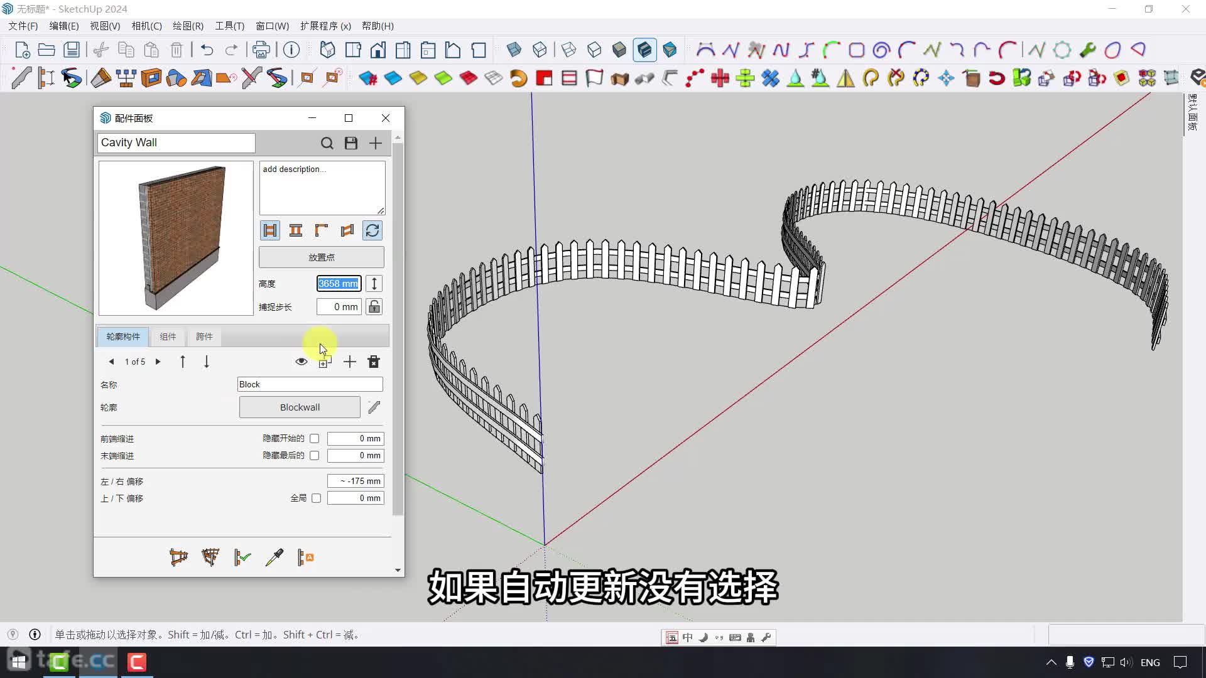Click ENG language indicator in tray

(1150, 662)
